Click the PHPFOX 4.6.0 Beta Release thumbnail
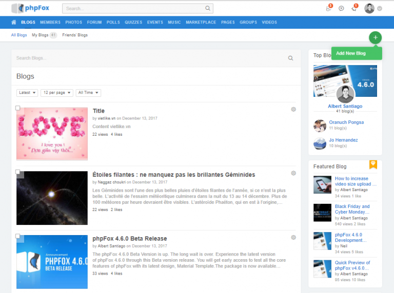The width and height of the screenshot is (394, 293). pyautogui.click(x=52, y=262)
